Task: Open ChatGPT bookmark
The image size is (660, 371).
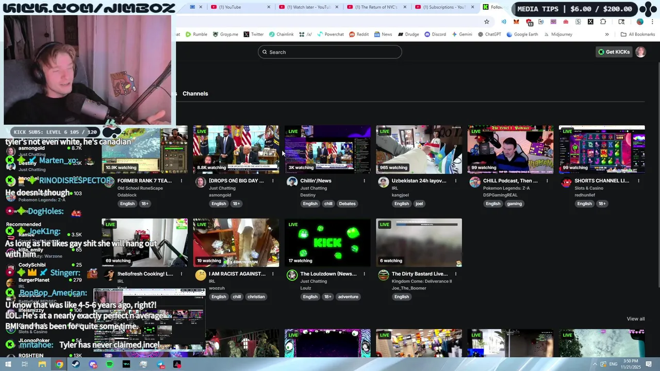Action: [489, 35]
